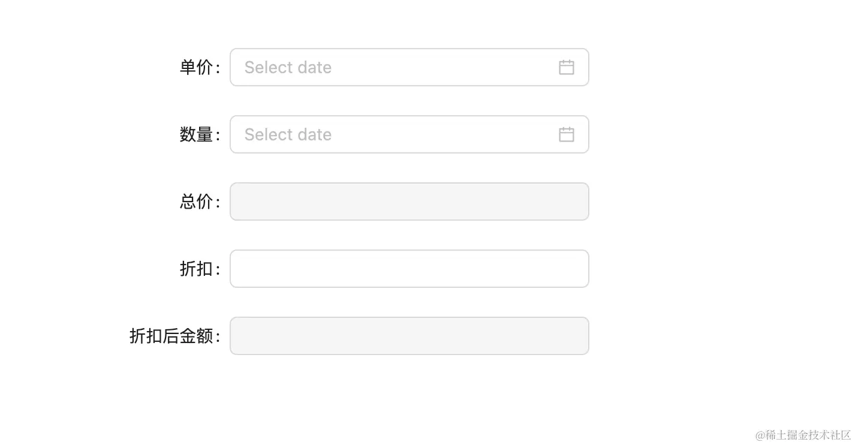Image resolution: width=855 pixels, height=445 pixels.
Task: Click "Select date" placeholder in 单价 row
Action: click(288, 67)
